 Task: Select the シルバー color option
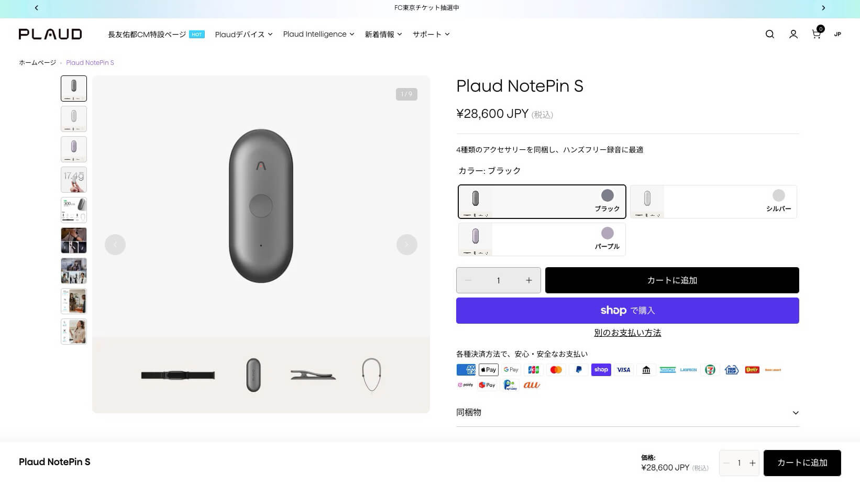click(x=713, y=202)
